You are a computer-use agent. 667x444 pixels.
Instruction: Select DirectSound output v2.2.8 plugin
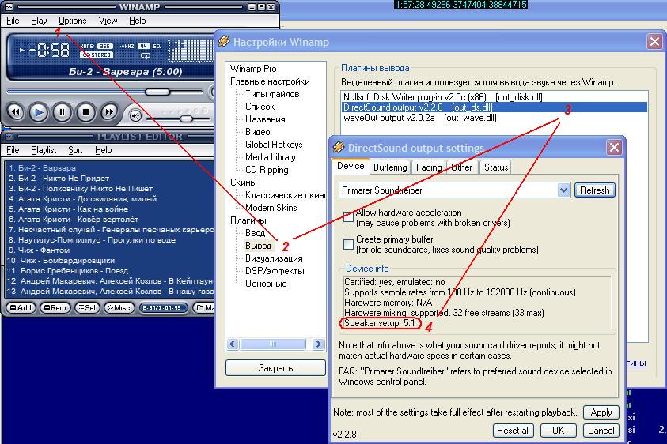tap(495, 107)
